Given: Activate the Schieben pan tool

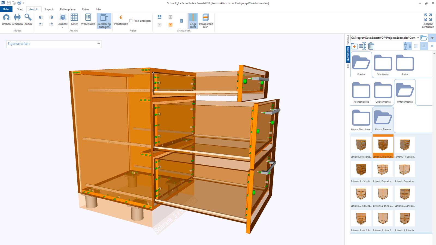Looking at the screenshot, I should (x=17, y=20).
